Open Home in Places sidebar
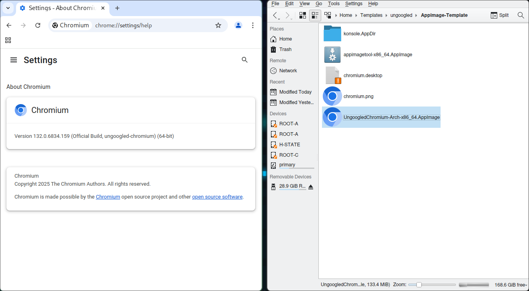The image size is (529, 291). click(292, 39)
